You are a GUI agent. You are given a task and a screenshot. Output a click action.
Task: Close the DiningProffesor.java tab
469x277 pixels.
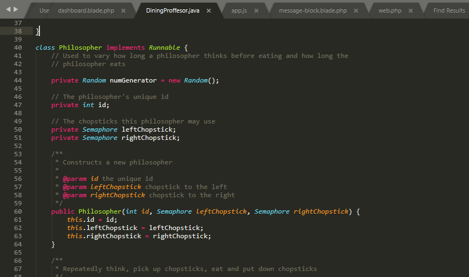[x=209, y=10]
